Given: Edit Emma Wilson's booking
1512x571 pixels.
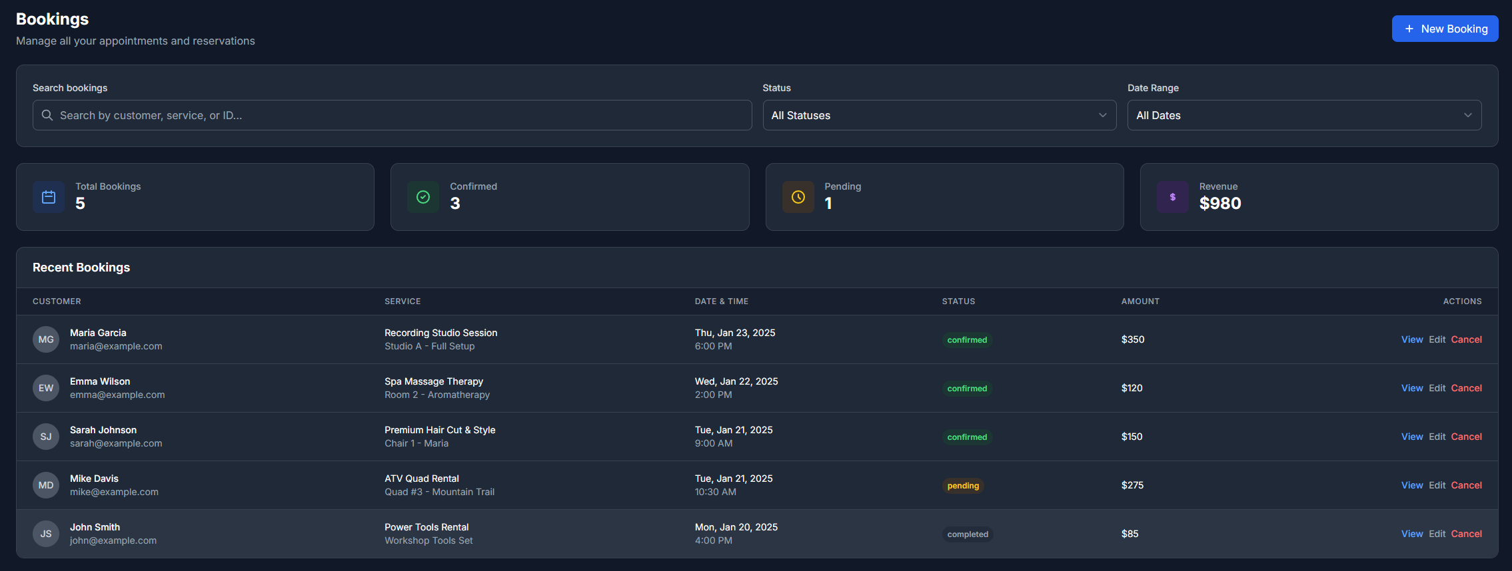Looking at the screenshot, I should [x=1437, y=388].
